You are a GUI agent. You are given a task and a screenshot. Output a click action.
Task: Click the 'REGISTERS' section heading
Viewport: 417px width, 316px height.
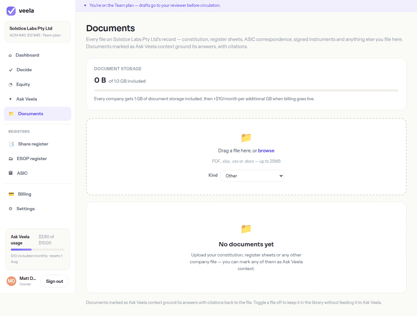click(19, 131)
